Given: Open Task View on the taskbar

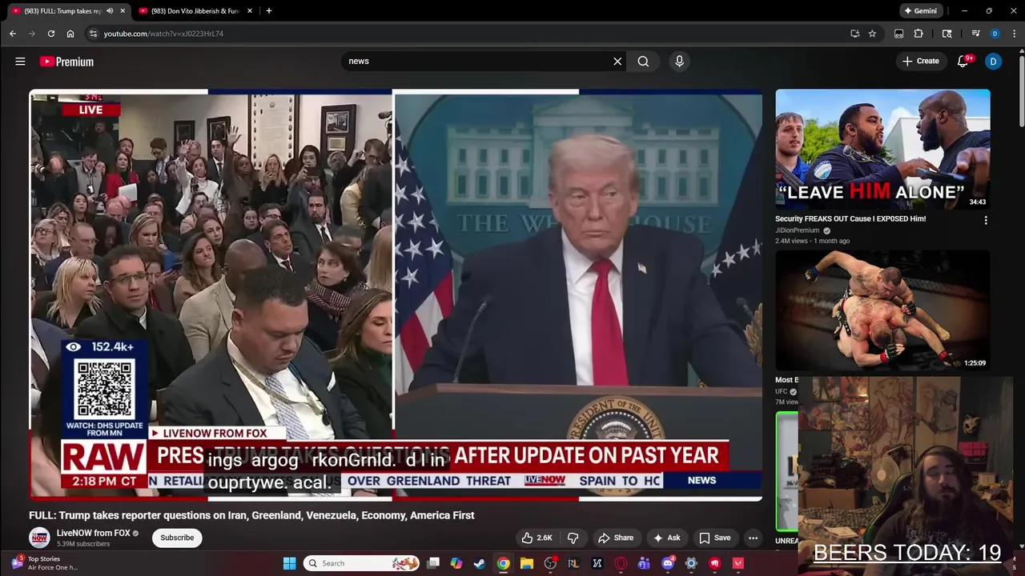Looking at the screenshot, I should click(x=433, y=563).
